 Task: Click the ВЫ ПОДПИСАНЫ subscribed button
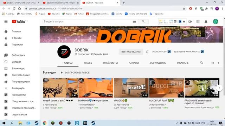tap(131, 52)
